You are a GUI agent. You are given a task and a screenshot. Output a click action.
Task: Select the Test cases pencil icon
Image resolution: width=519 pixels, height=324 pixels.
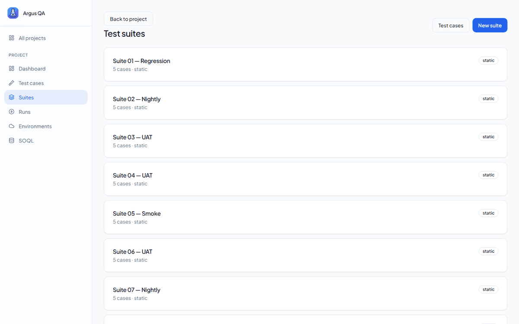click(12, 83)
